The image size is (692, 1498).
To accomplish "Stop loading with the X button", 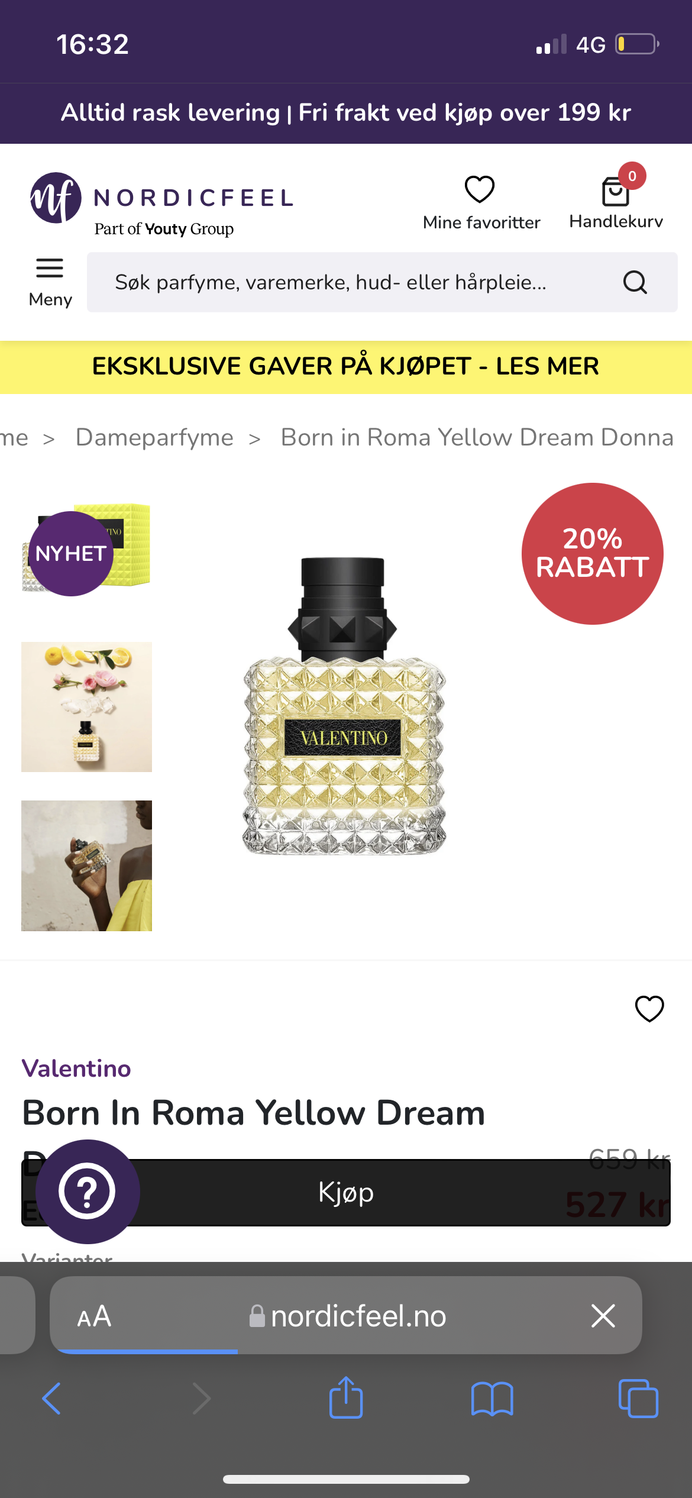I will pos(603,1316).
